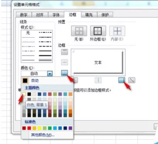
Task: Pick the green standard color
Action: [x=50, y=128]
